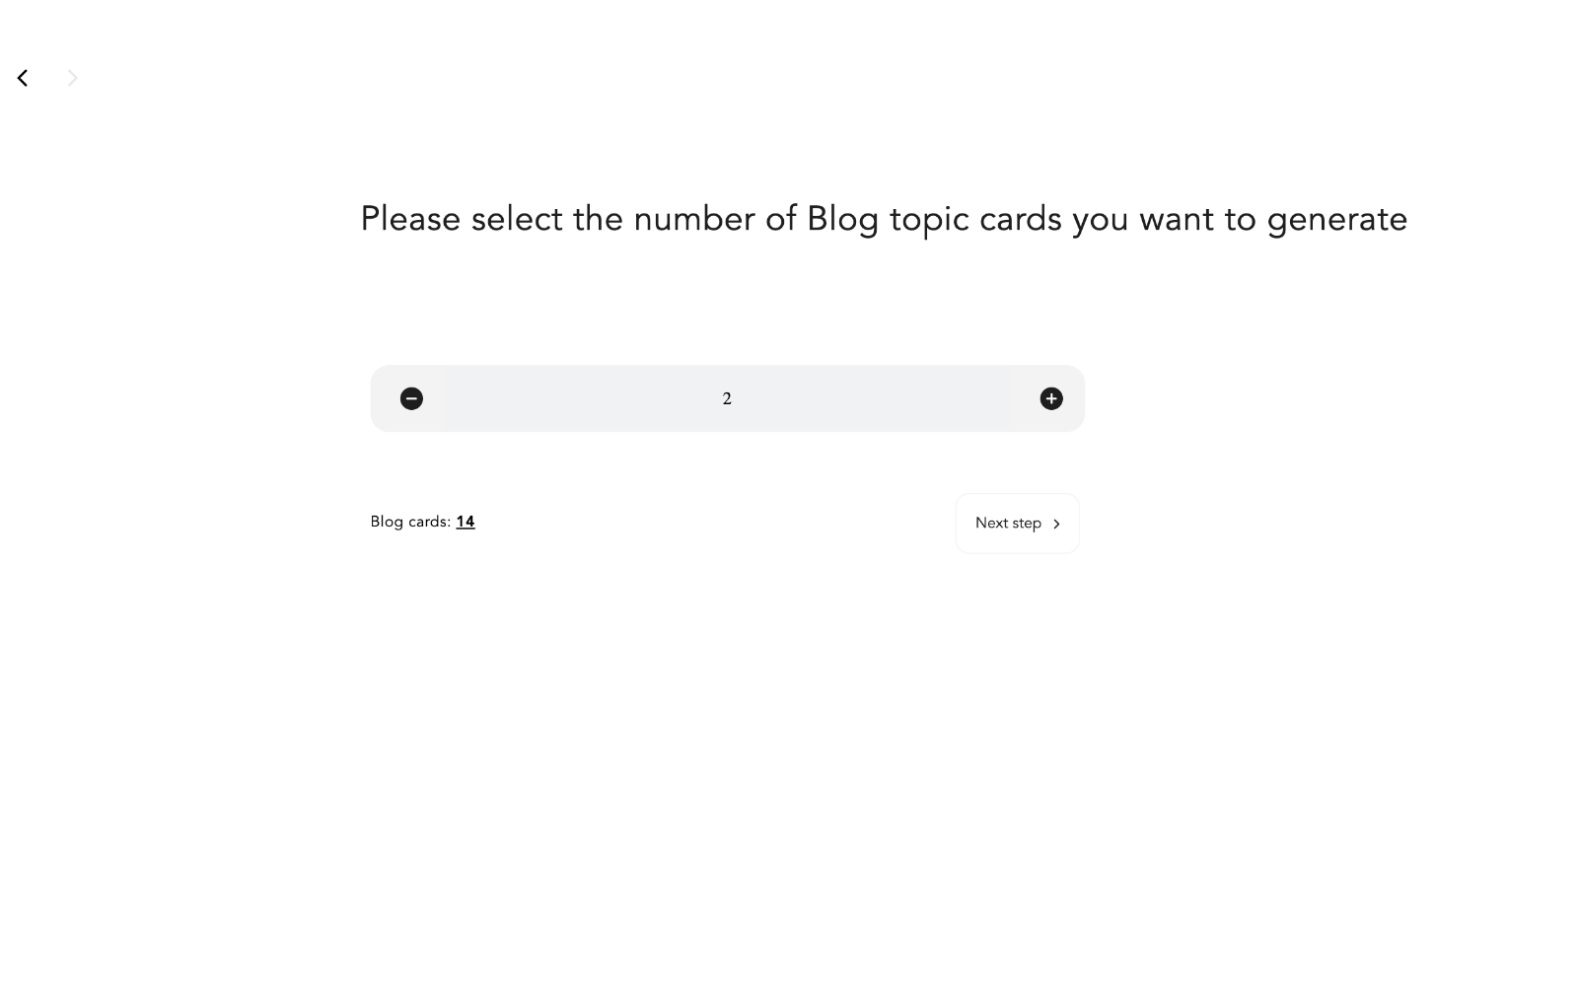Click the grey stepper bar between minus and 2
1578x986 pixels.
coord(572,398)
